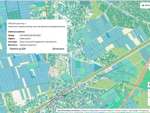Close the land parcel info popup
The width and height of the screenshot is (150, 113).
tap(66, 21)
